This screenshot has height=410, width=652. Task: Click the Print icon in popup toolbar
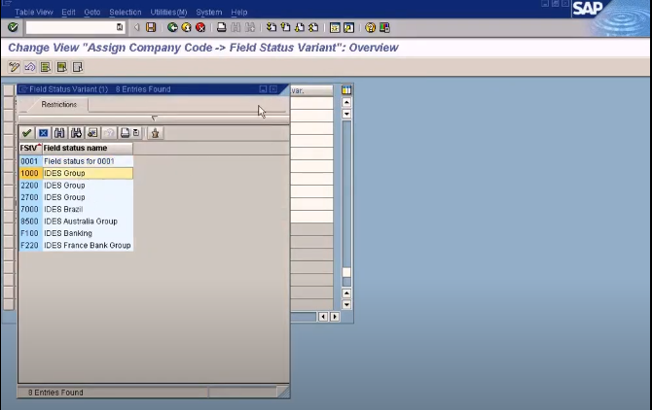click(x=125, y=133)
